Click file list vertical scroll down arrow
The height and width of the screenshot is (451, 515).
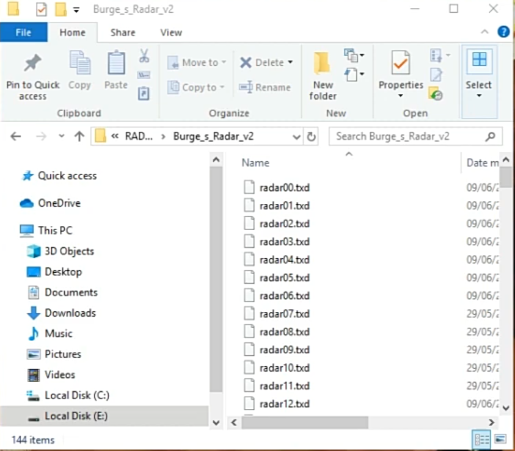point(506,408)
